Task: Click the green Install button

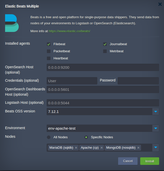Action: [150, 161]
